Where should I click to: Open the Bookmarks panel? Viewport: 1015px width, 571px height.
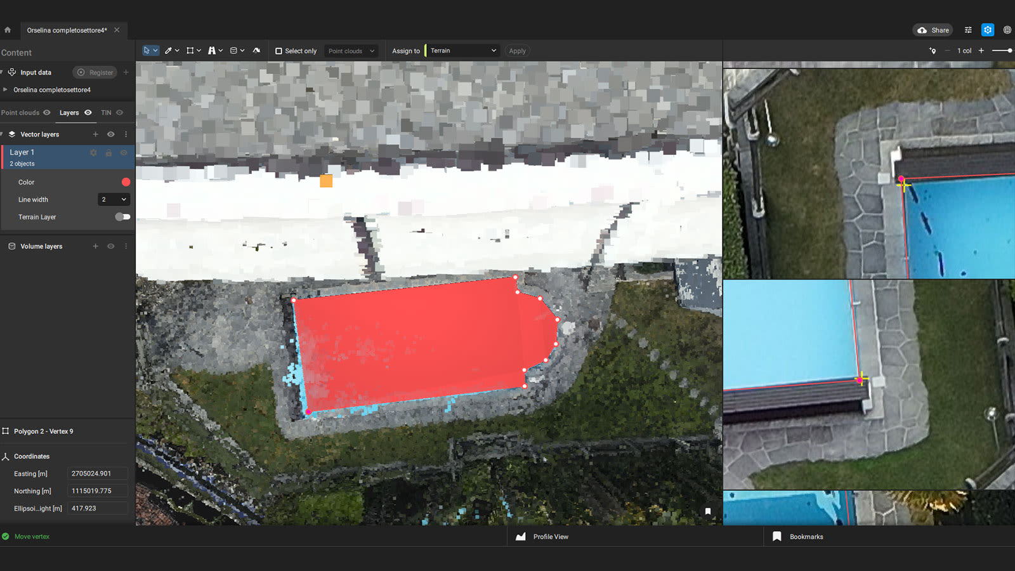[x=804, y=536]
